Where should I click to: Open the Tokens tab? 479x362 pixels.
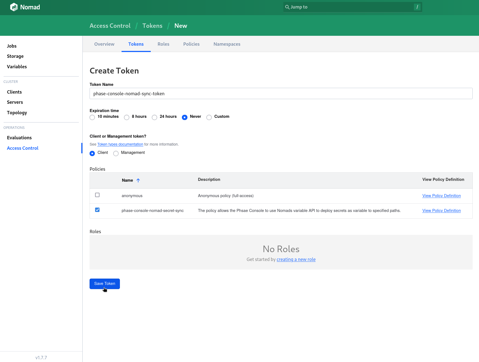click(136, 44)
